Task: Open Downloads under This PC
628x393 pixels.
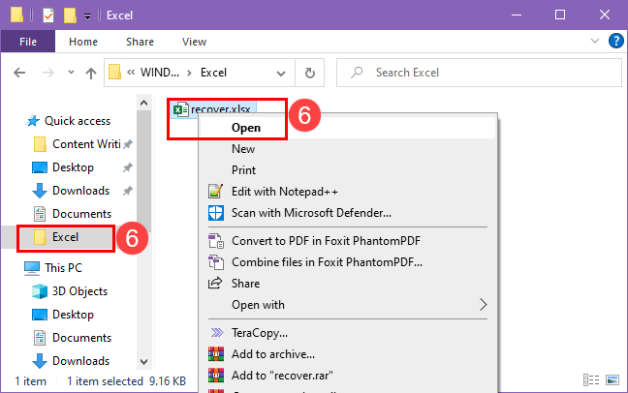Action: [81, 361]
